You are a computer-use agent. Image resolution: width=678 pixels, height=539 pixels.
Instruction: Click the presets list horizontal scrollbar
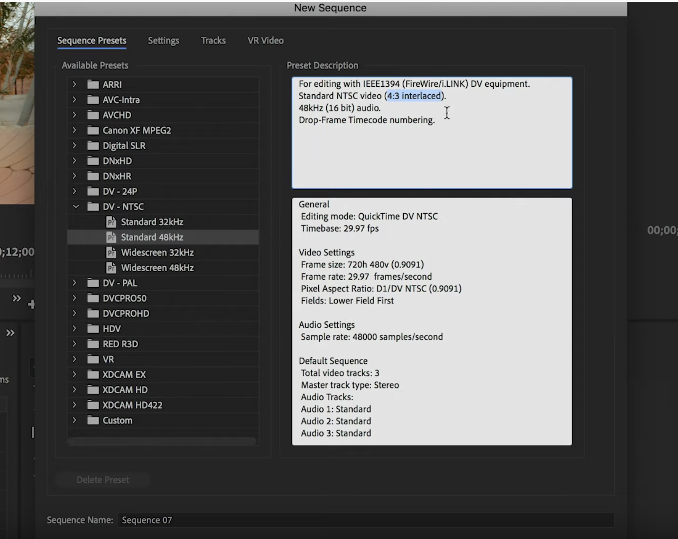pyautogui.click(x=162, y=441)
